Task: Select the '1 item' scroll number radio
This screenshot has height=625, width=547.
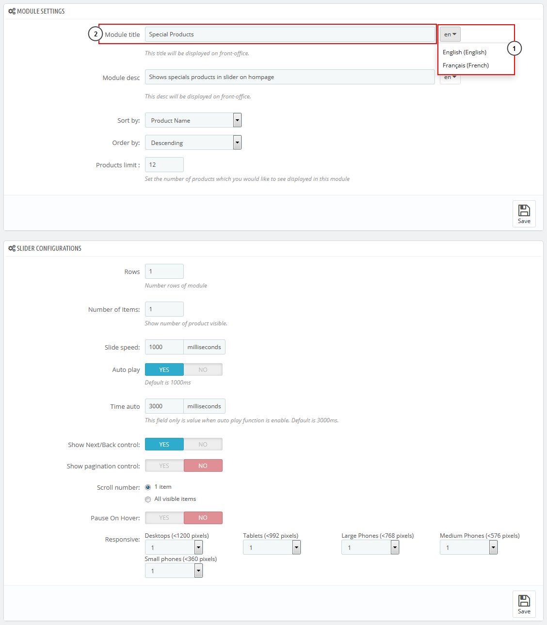Action: 148,487
